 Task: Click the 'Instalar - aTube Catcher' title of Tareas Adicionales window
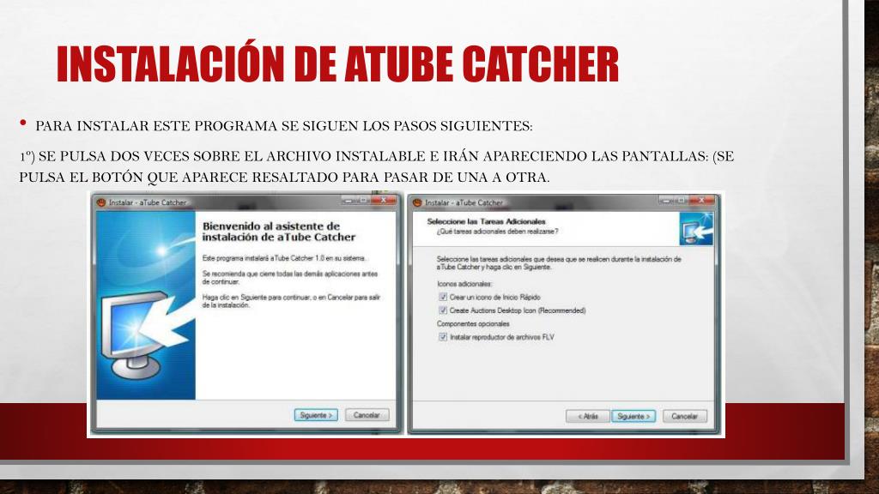point(464,202)
